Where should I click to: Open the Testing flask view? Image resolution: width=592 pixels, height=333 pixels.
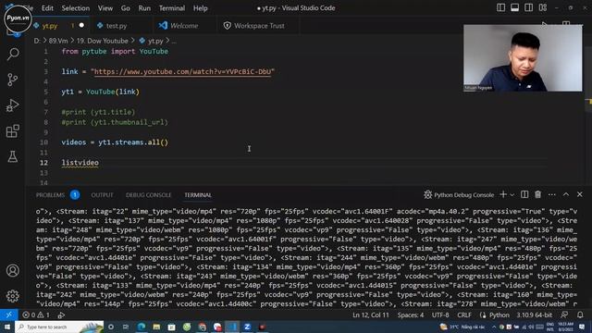point(13,156)
